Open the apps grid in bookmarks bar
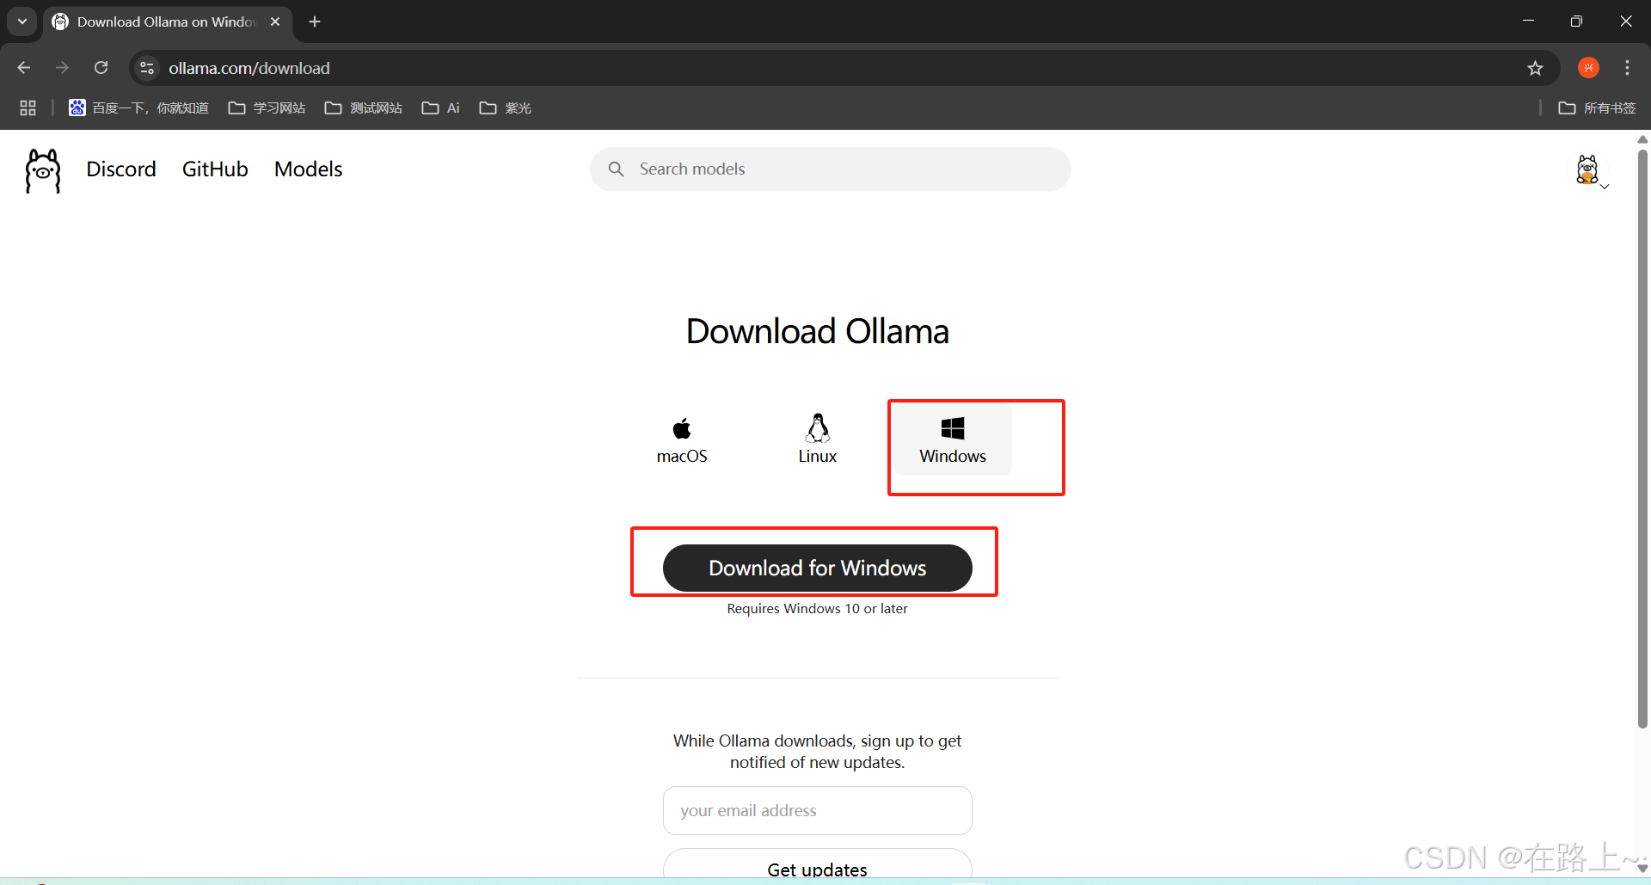This screenshot has width=1651, height=885. pos(28,108)
